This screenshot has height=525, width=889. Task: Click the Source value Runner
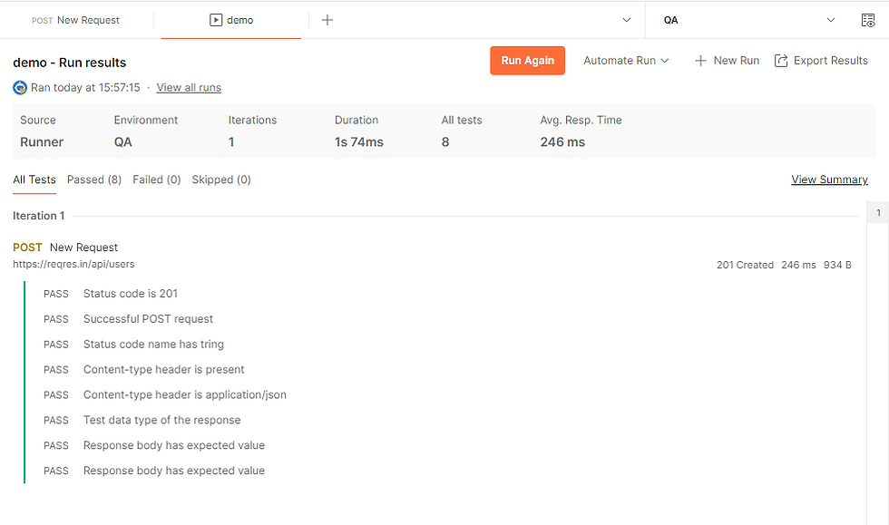point(42,141)
